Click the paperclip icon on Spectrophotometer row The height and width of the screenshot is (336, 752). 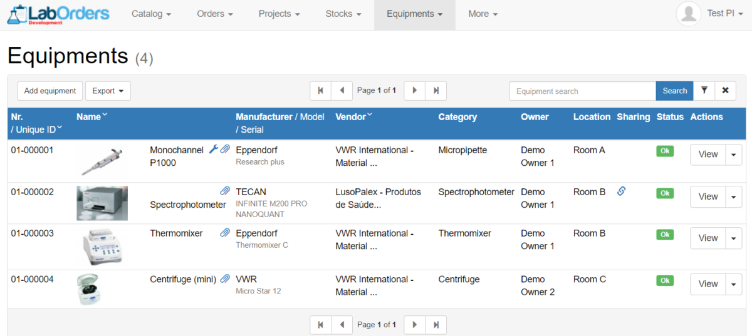tap(225, 191)
